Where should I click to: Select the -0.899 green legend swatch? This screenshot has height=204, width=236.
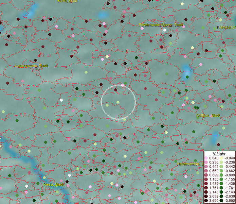click(x=221, y=175)
